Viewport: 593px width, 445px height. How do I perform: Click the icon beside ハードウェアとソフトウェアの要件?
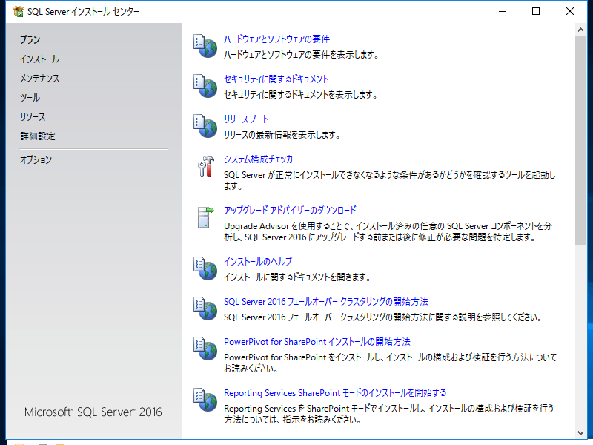pyautogui.click(x=205, y=46)
